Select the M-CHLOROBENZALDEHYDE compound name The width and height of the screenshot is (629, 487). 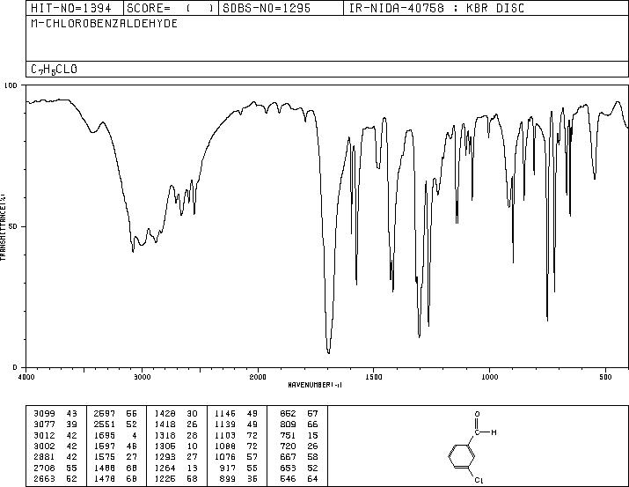[105, 24]
